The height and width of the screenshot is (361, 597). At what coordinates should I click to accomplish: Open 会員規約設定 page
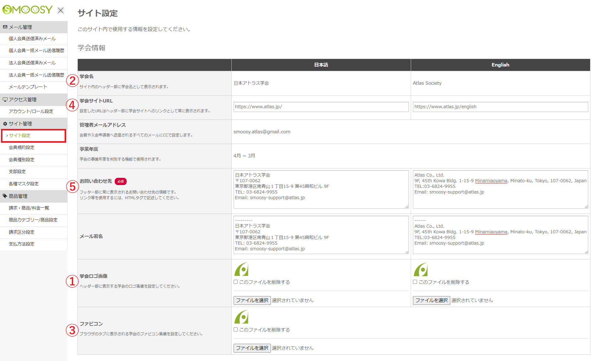[34, 147]
